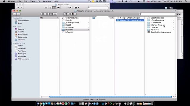Click the Google Chrome icon in the Dock
This screenshot has height=106, width=190.
[41, 104]
